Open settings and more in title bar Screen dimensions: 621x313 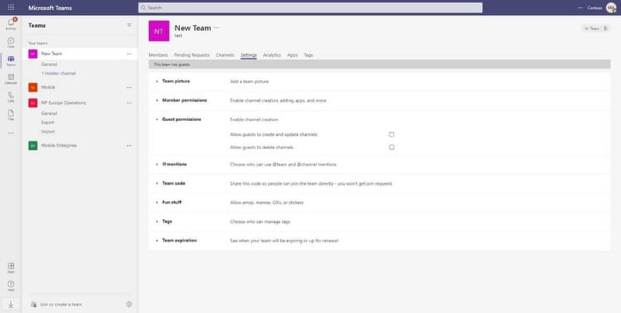coord(580,8)
